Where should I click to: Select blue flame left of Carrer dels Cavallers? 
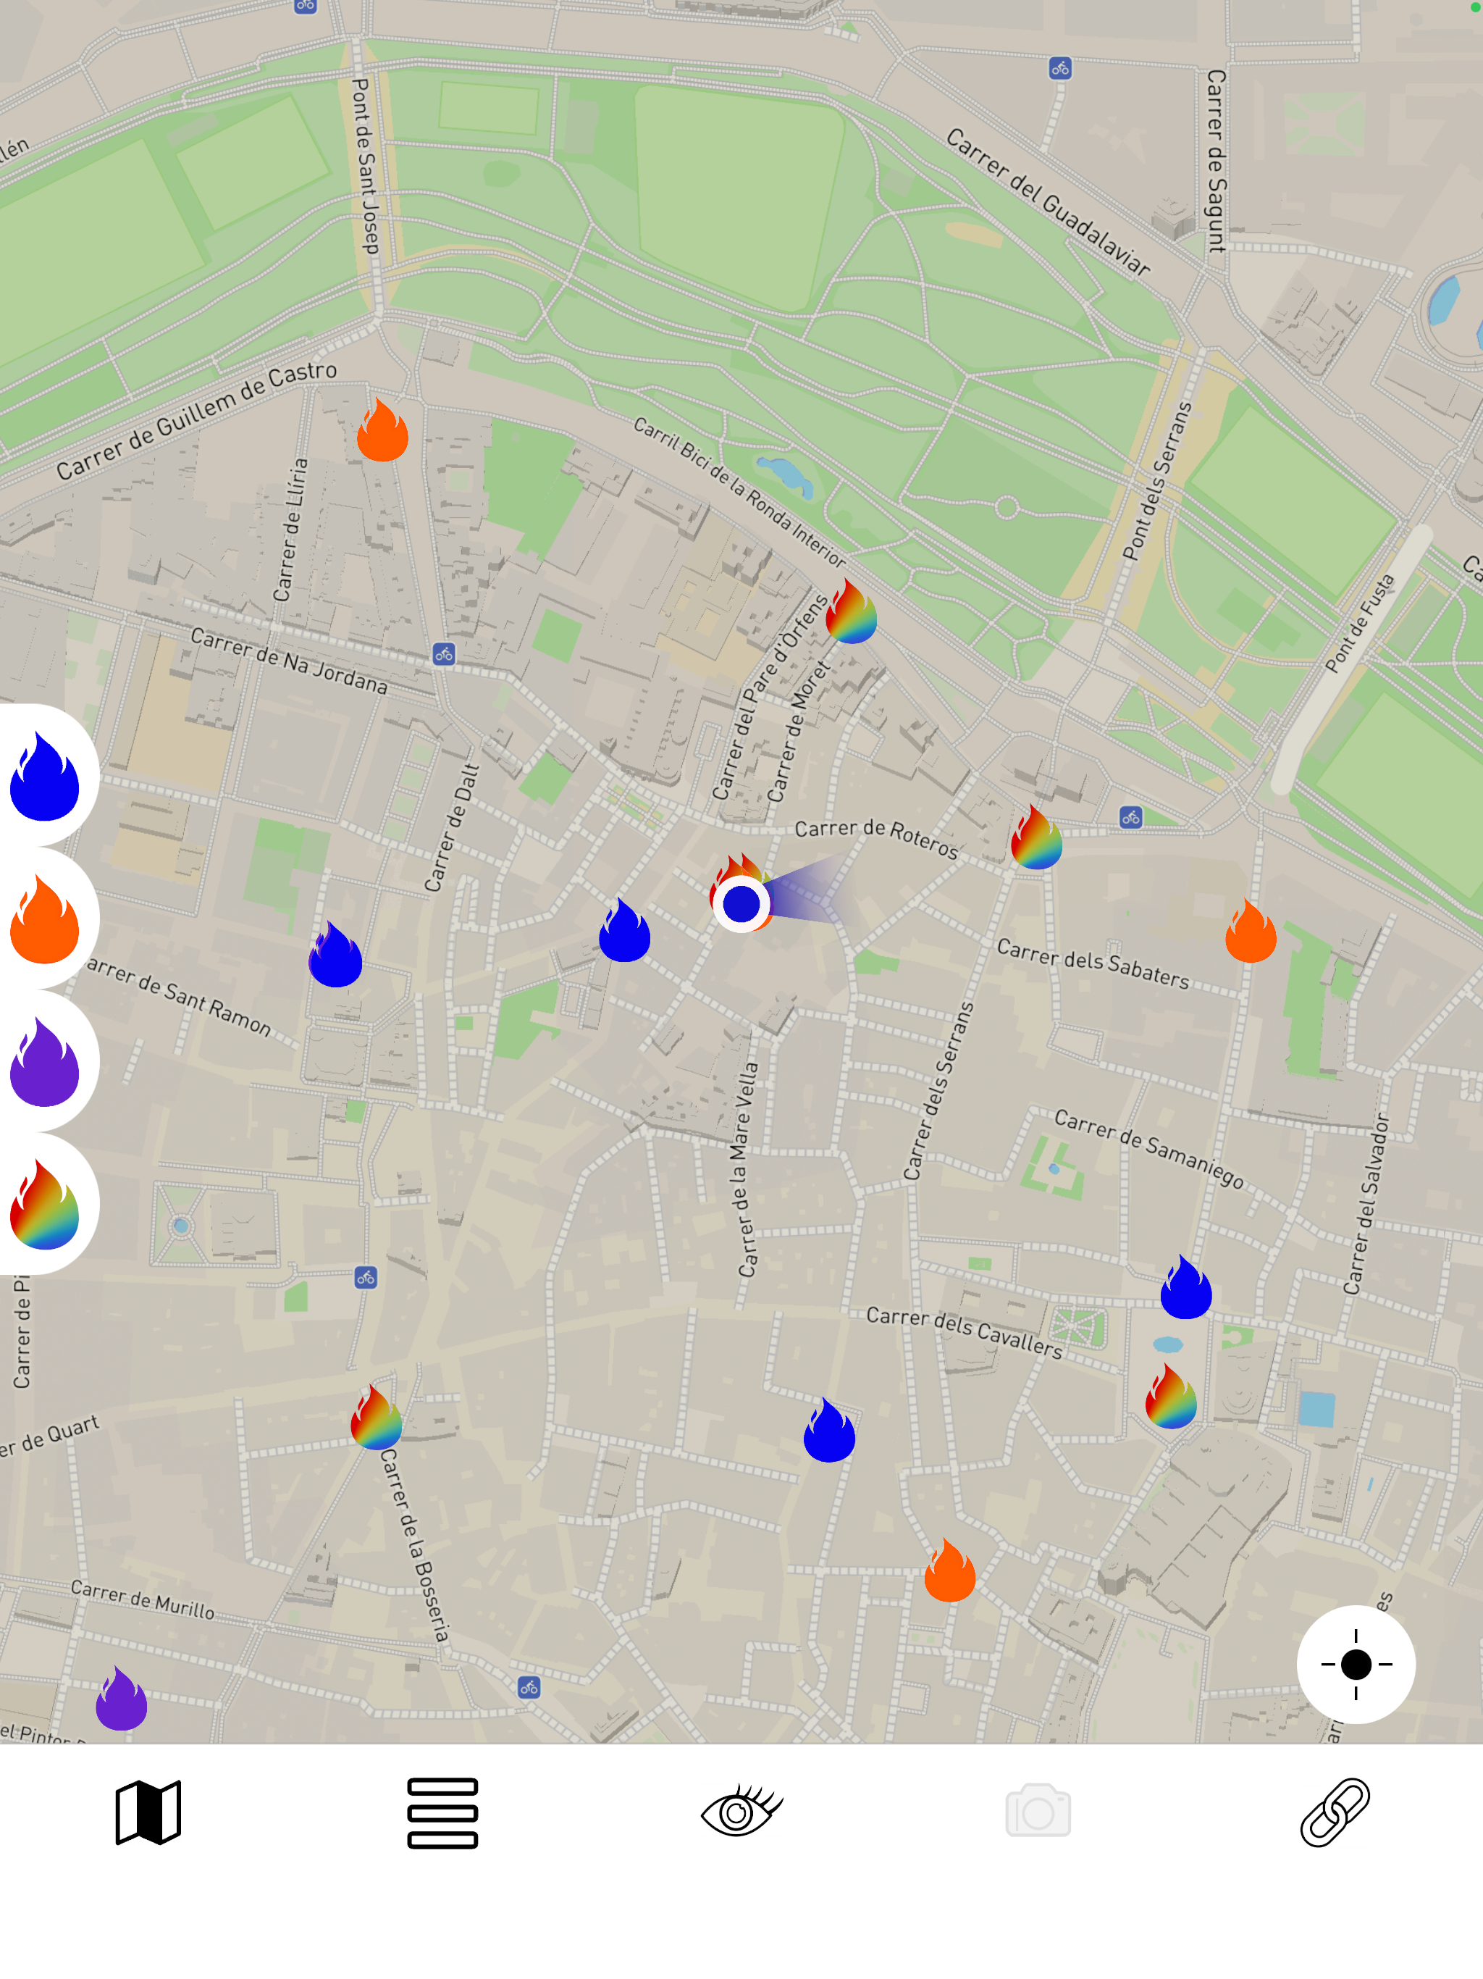coord(829,1430)
